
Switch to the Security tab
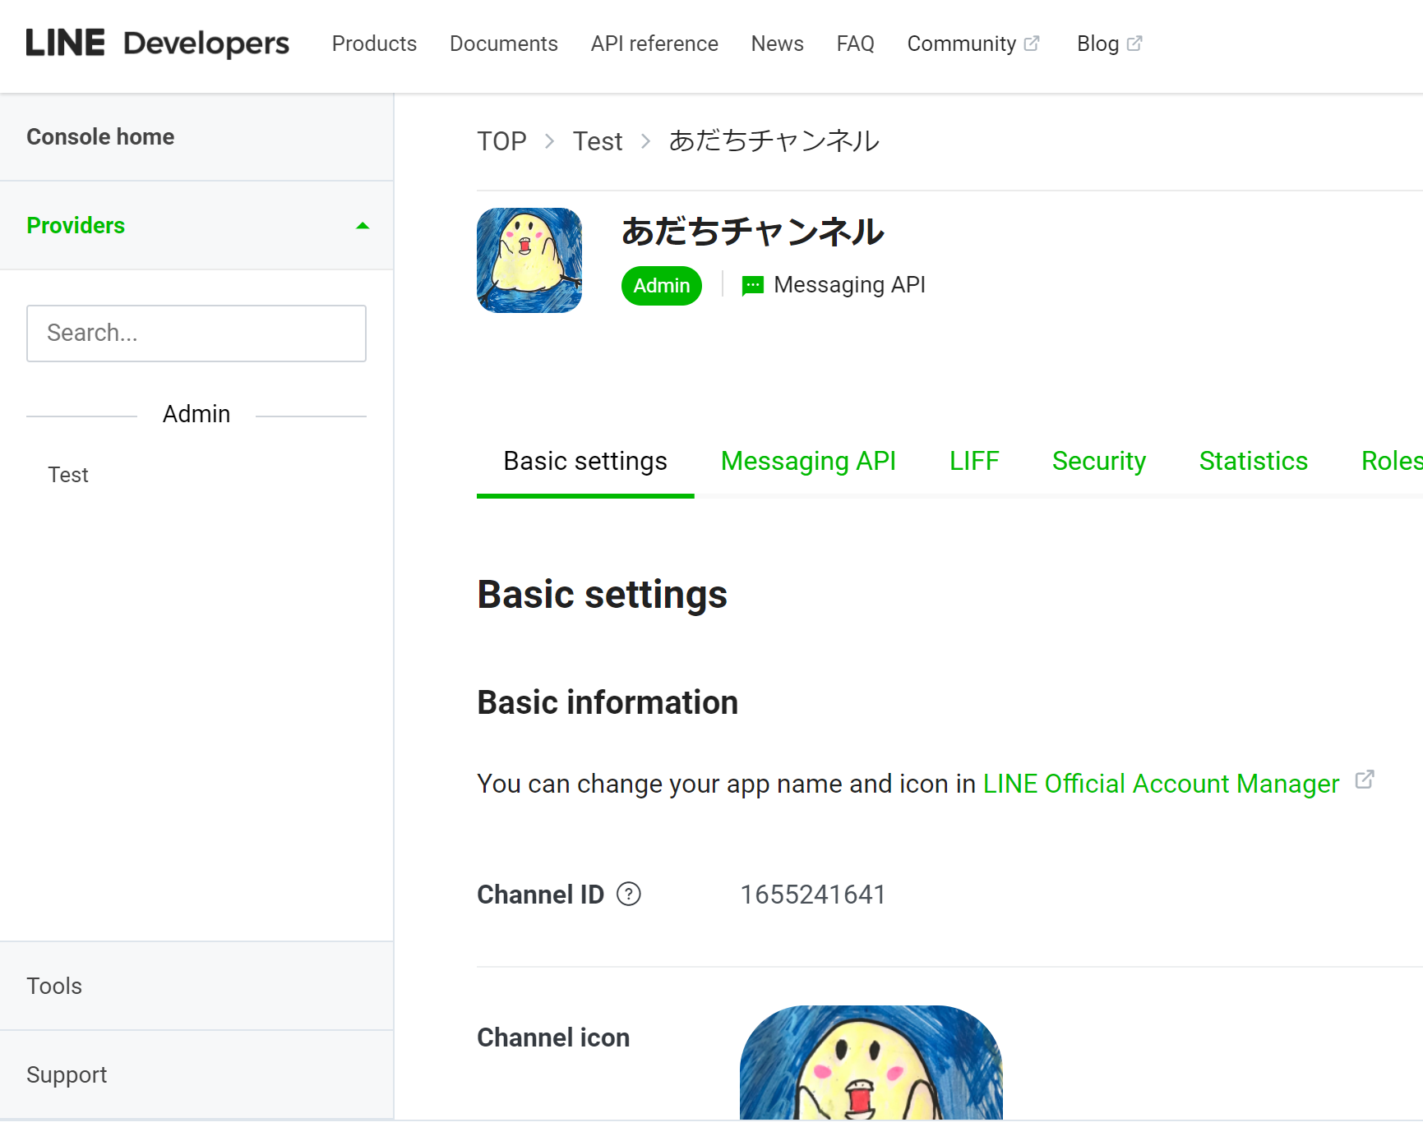(1099, 462)
